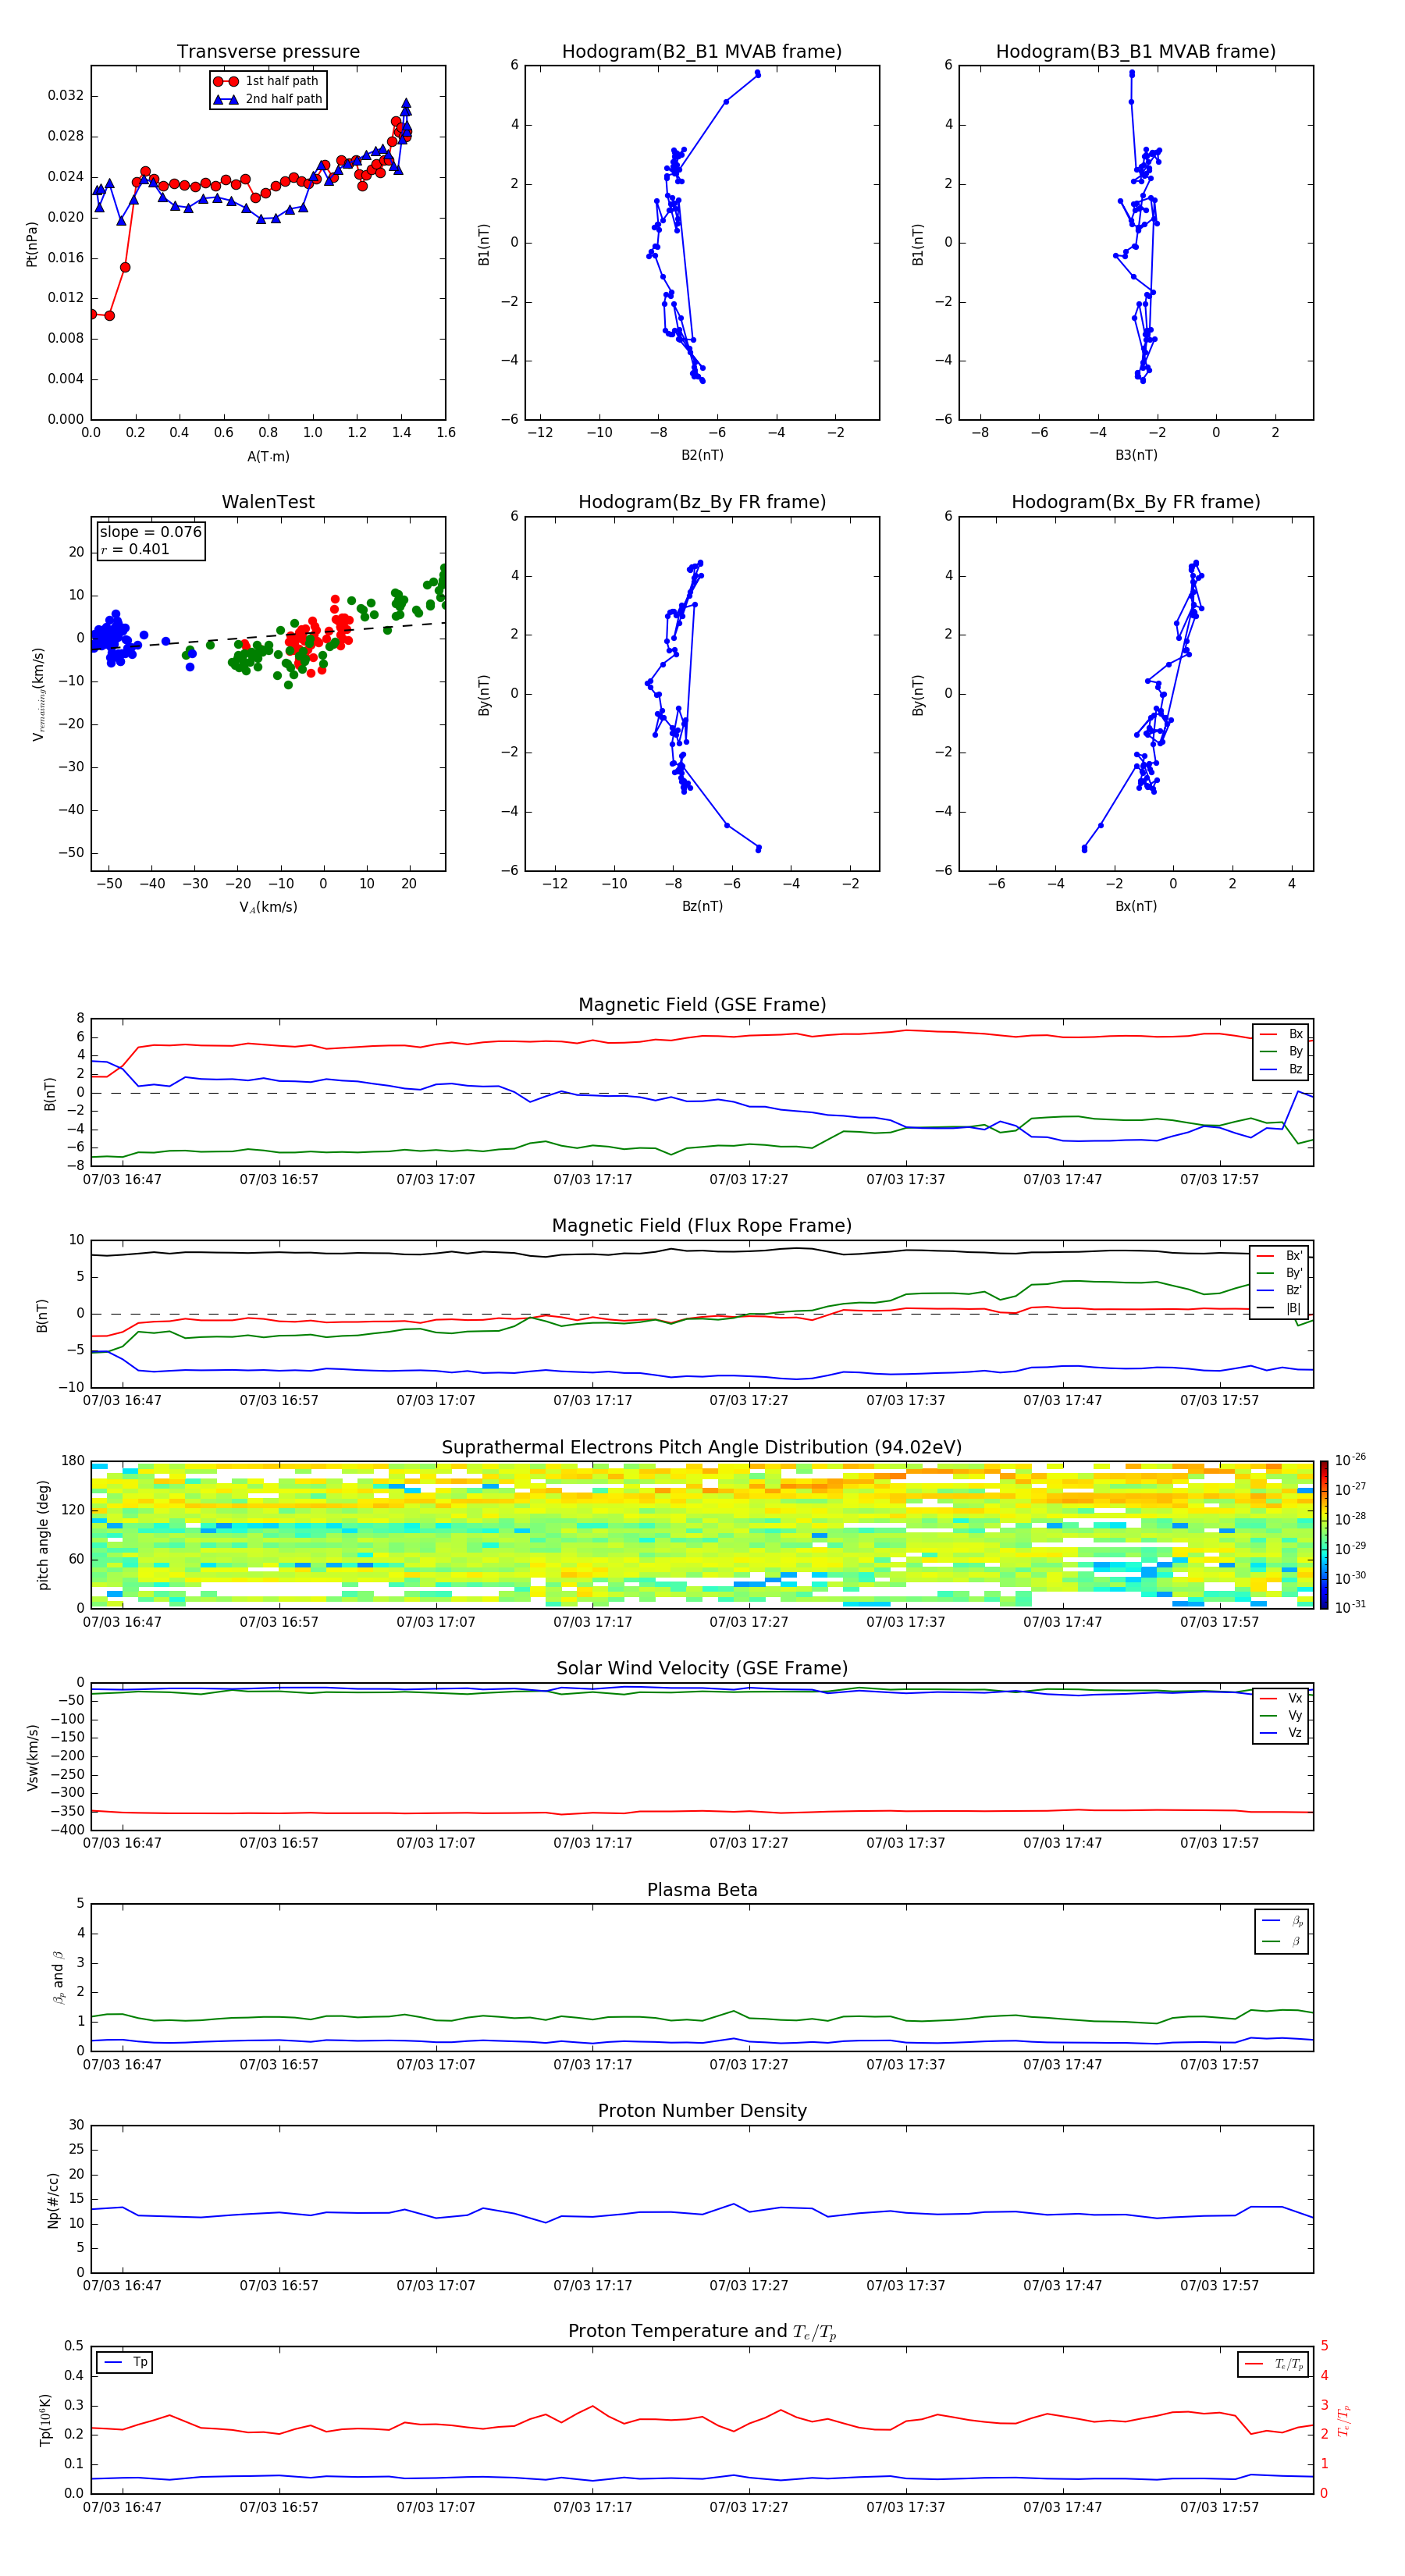
Task: Click the 'B3(nT)' x-axis label
Action: tap(1136, 455)
